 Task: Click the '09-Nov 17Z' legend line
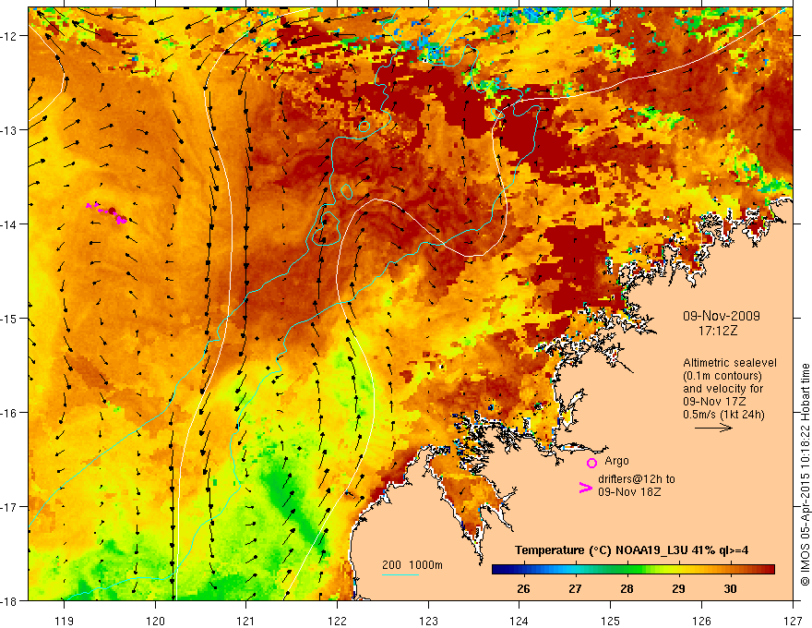712,402
